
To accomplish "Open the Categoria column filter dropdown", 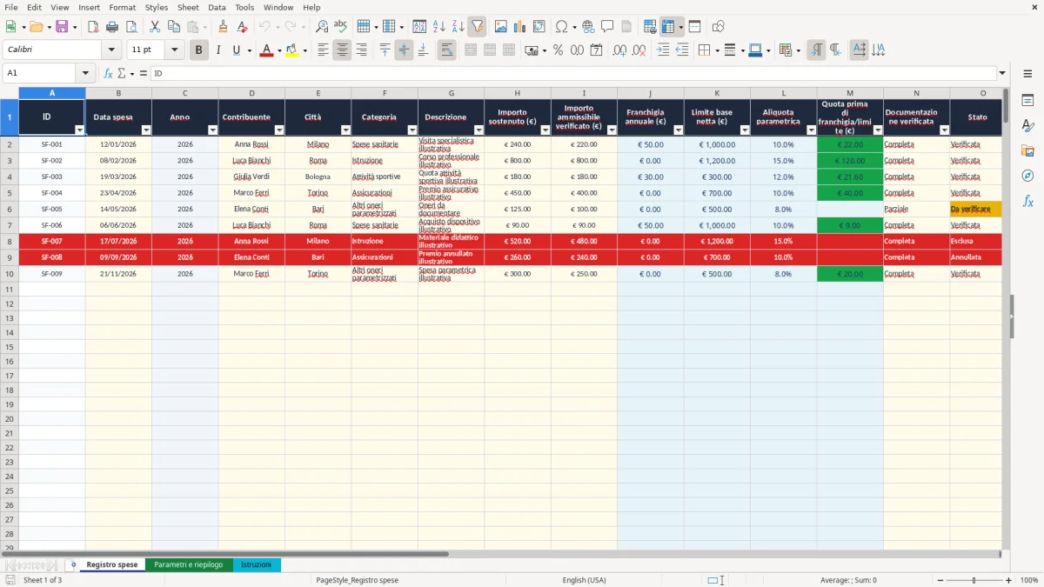I will [x=412, y=130].
